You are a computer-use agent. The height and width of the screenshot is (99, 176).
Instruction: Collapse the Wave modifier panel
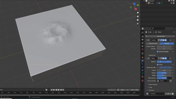point(146,58)
